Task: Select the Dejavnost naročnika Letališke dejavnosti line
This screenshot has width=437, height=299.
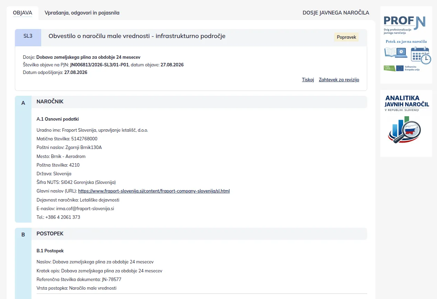Action: click(78, 200)
